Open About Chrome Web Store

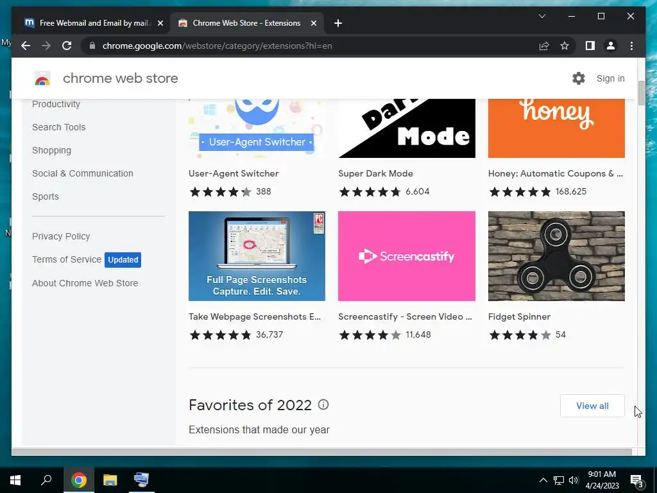click(x=85, y=283)
